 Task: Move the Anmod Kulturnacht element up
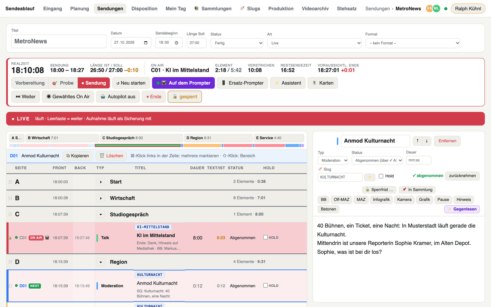(x=417, y=141)
